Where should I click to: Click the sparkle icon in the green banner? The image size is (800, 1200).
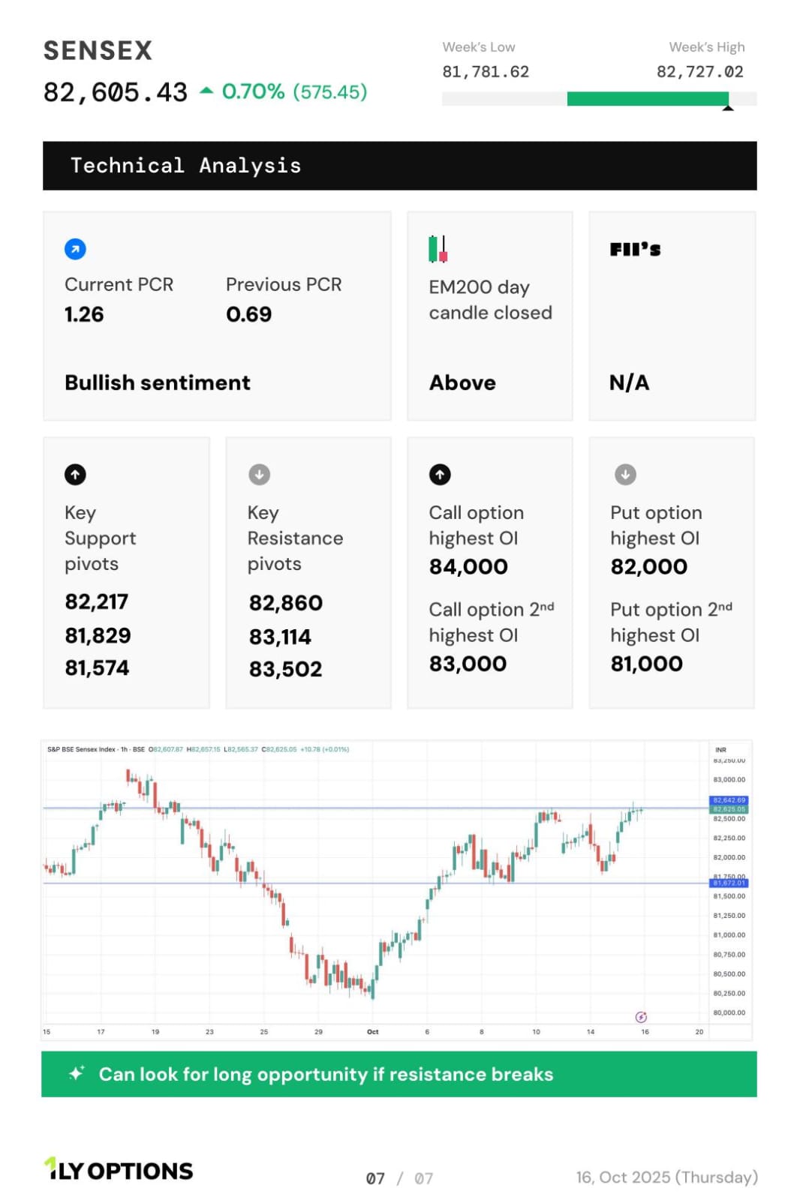[x=77, y=1073]
